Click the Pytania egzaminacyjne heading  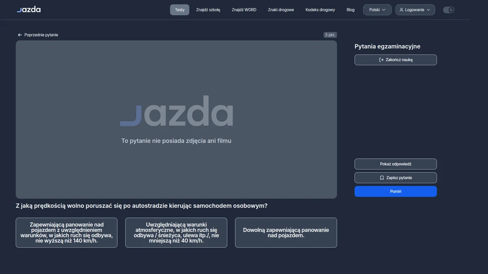click(388, 46)
